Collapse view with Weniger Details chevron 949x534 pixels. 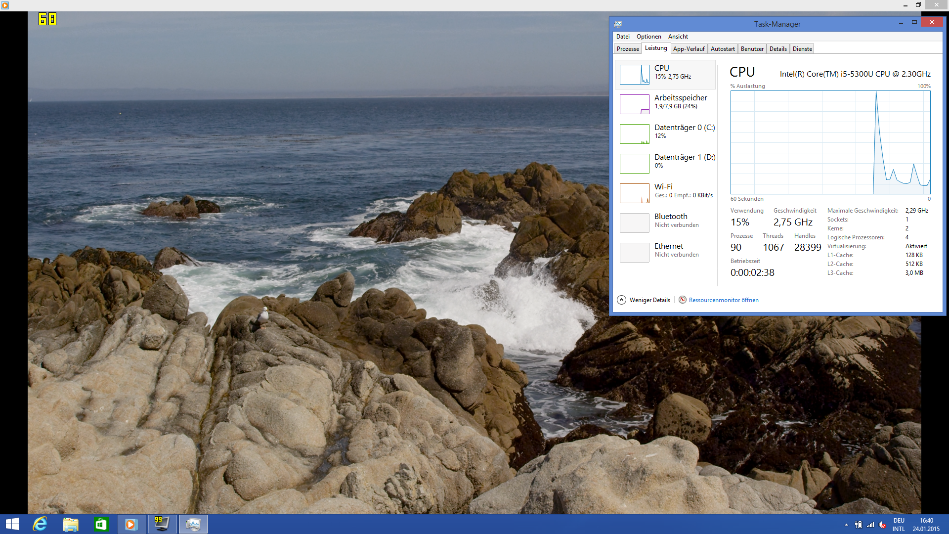coord(621,300)
